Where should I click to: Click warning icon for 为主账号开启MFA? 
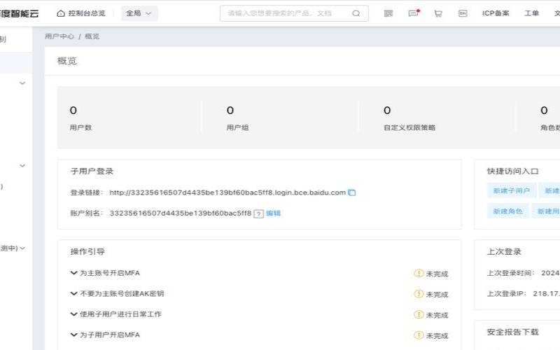tap(419, 273)
